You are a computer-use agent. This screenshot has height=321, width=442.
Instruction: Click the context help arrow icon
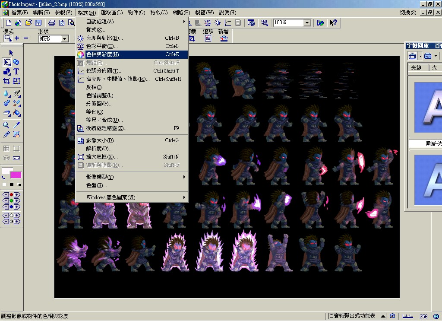click(x=333, y=23)
